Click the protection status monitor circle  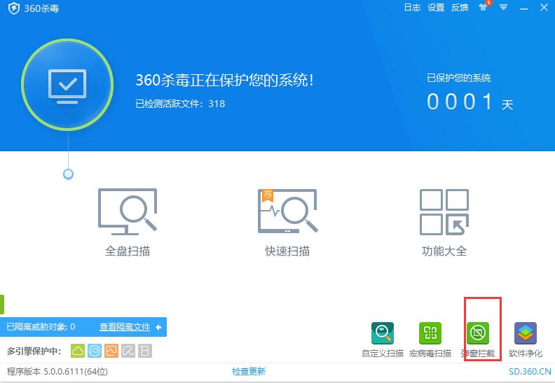tap(67, 84)
